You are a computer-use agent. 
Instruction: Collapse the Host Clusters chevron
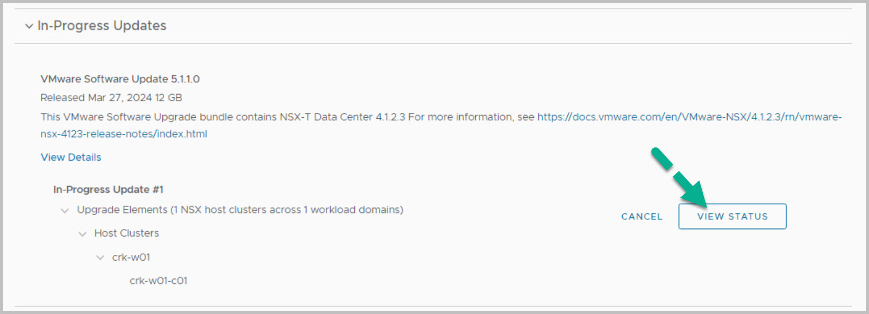coord(82,234)
